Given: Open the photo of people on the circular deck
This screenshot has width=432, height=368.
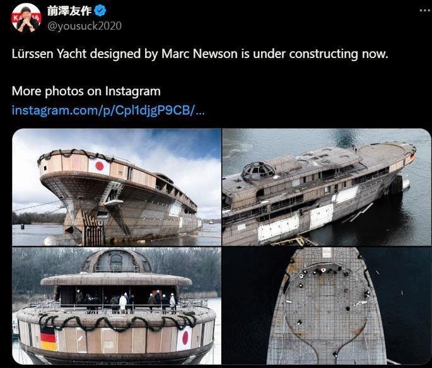Looking at the screenshot, I should pos(117,306).
